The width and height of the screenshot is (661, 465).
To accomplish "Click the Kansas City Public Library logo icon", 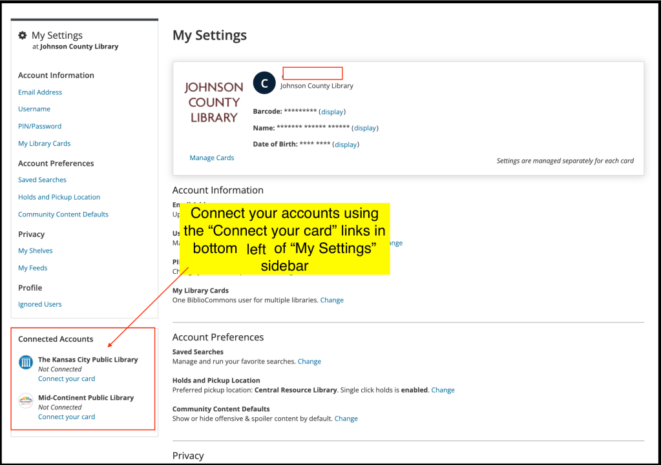I will 26,362.
